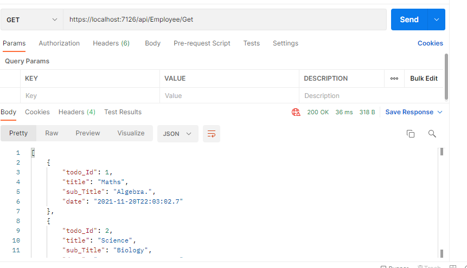The image size is (467, 268).
Task: Switch to the Raw view mode
Action: pos(52,133)
